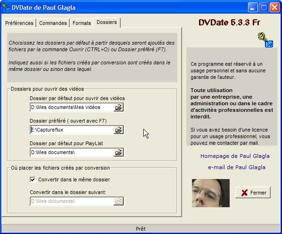Select the Dossiers tab
Viewport: 282px width, 234px height.
click(107, 23)
